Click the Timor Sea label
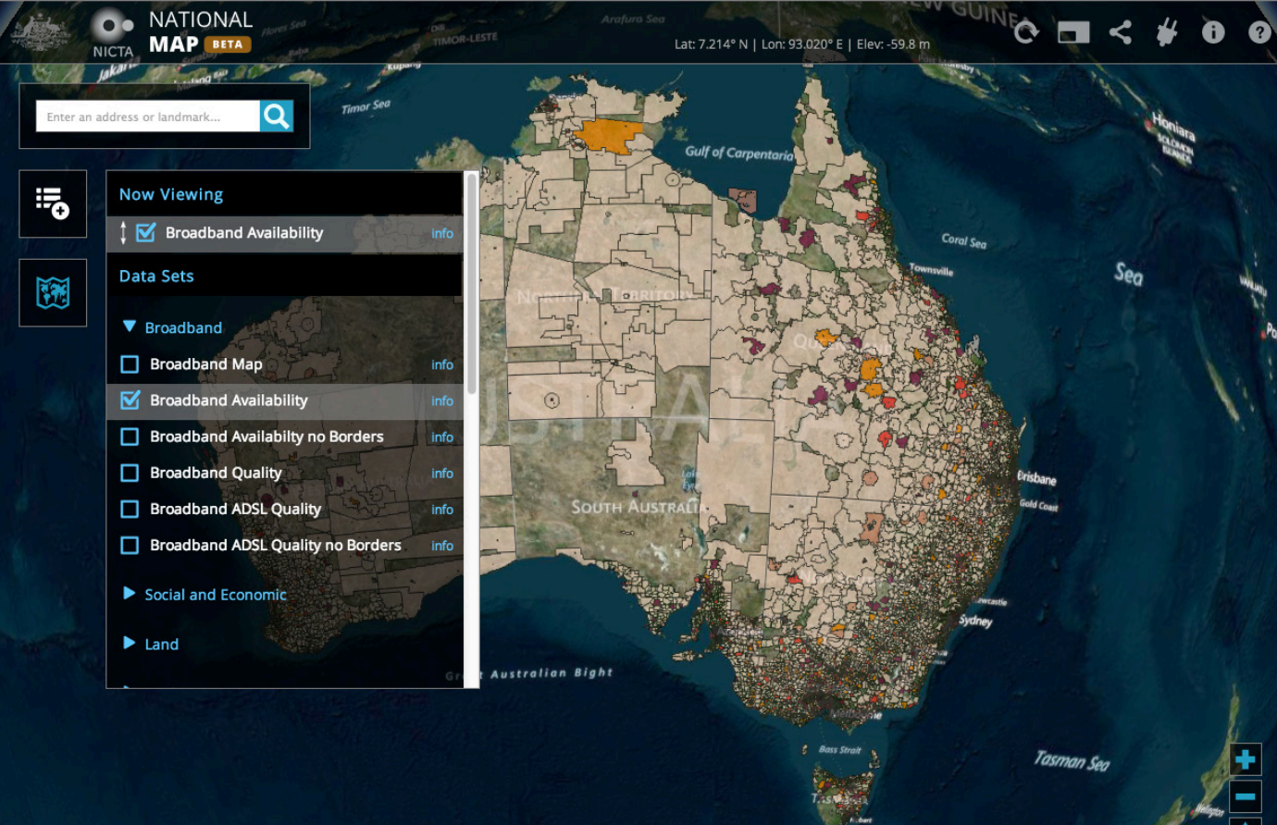Image resolution: width=1277 pixels, height=825 pixels. pyautogui.click(x=366, y=107)
